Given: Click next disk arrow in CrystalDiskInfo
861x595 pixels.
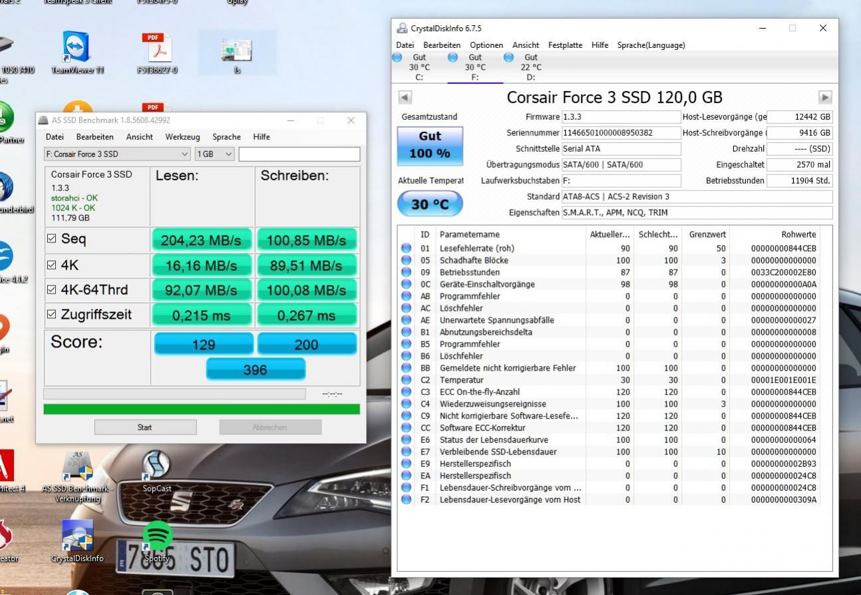Looking at the screenshot, I should 825,97.
